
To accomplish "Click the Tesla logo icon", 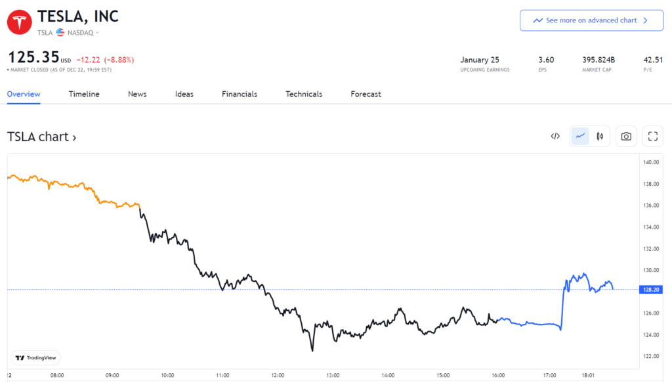I will tap(20, 22).
